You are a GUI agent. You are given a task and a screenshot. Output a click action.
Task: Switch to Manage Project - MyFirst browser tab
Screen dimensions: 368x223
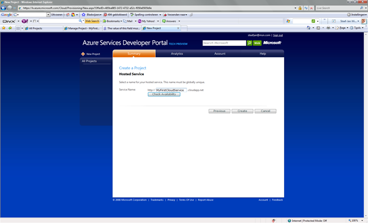click(83, 28)
